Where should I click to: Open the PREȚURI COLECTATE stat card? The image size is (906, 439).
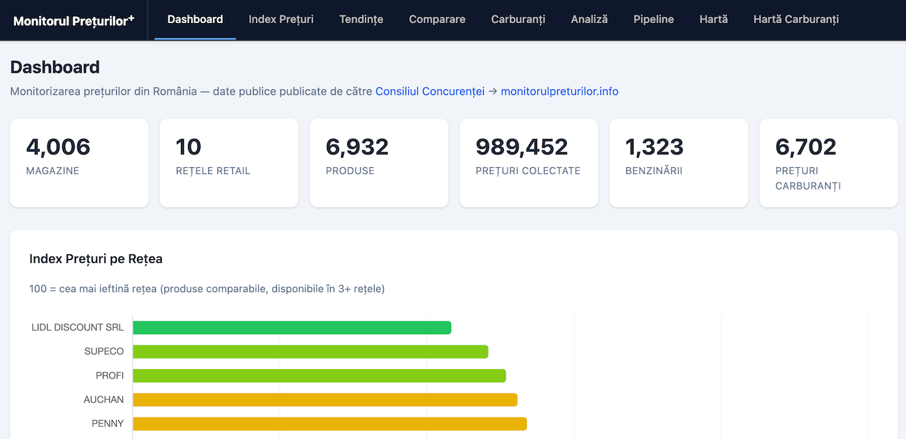click(528, 162)
